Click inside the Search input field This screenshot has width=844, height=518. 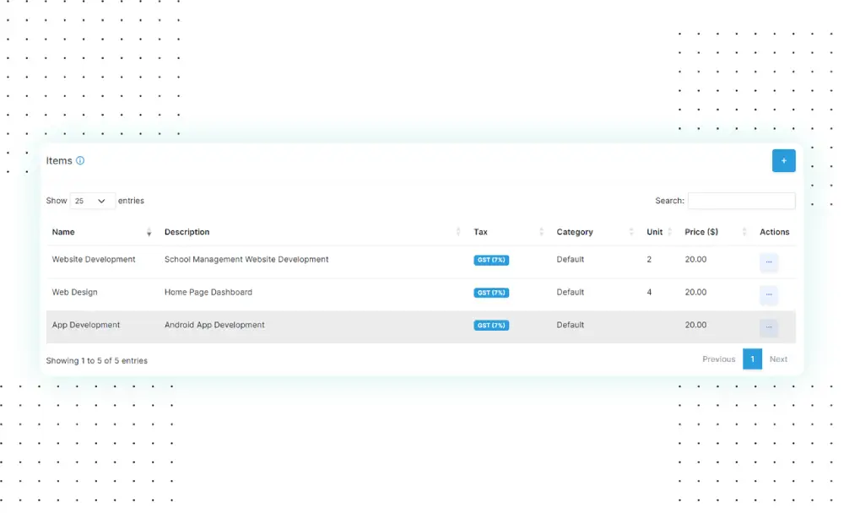tap(741, 201)
